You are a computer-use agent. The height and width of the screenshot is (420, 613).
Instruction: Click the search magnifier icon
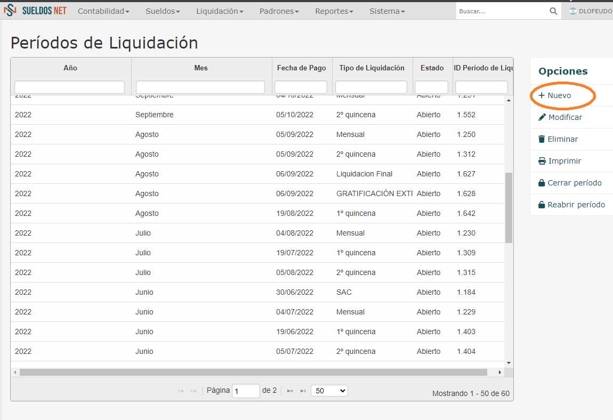pyautogui.click(x=553, y=11)
